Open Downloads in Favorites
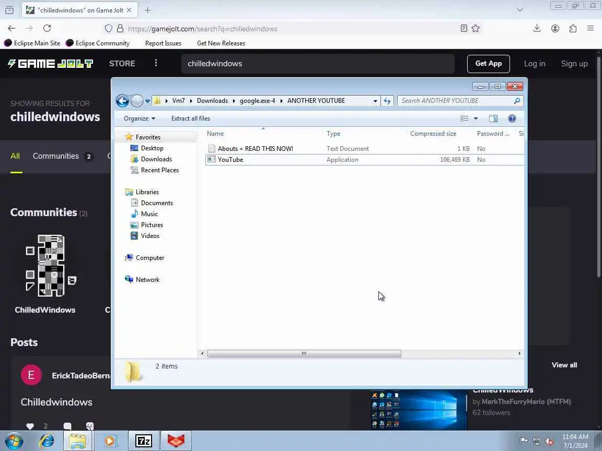This screenshot has width=602, height=451. click(156, 159)
